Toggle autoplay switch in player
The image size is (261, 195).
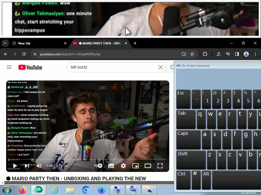tap(99, 166)
